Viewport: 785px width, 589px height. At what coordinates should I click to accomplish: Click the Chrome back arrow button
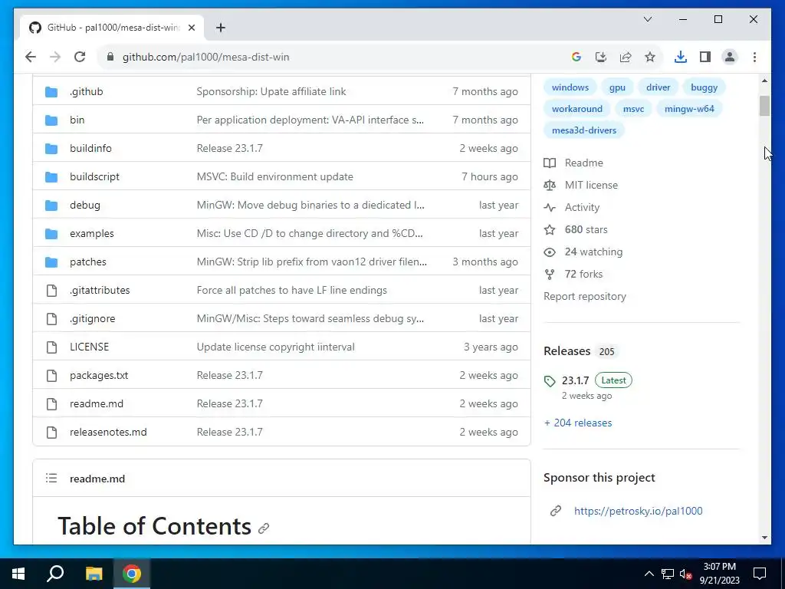tap(31, 57)
